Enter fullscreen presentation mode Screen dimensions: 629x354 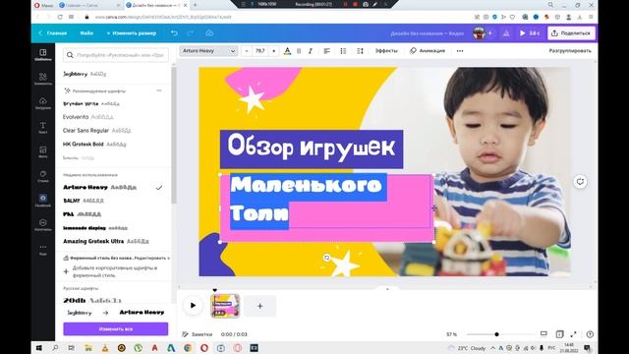(574, 334)
